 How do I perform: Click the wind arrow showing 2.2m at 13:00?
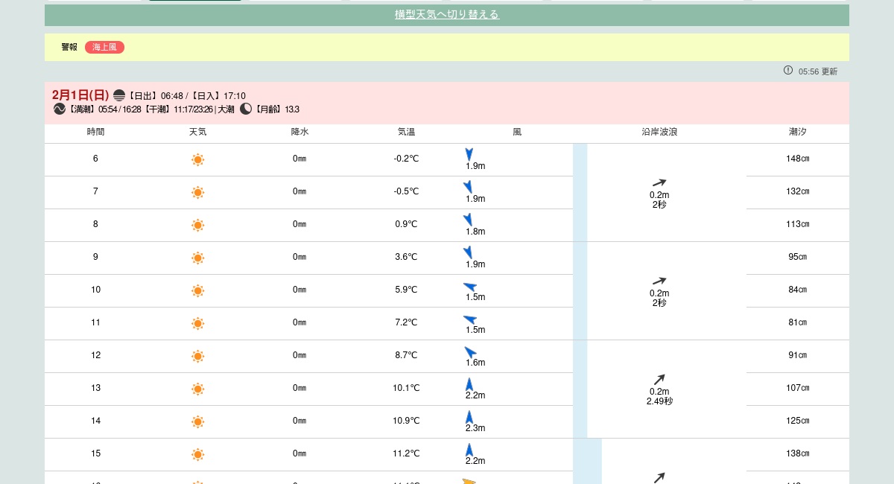pos(469,383)
